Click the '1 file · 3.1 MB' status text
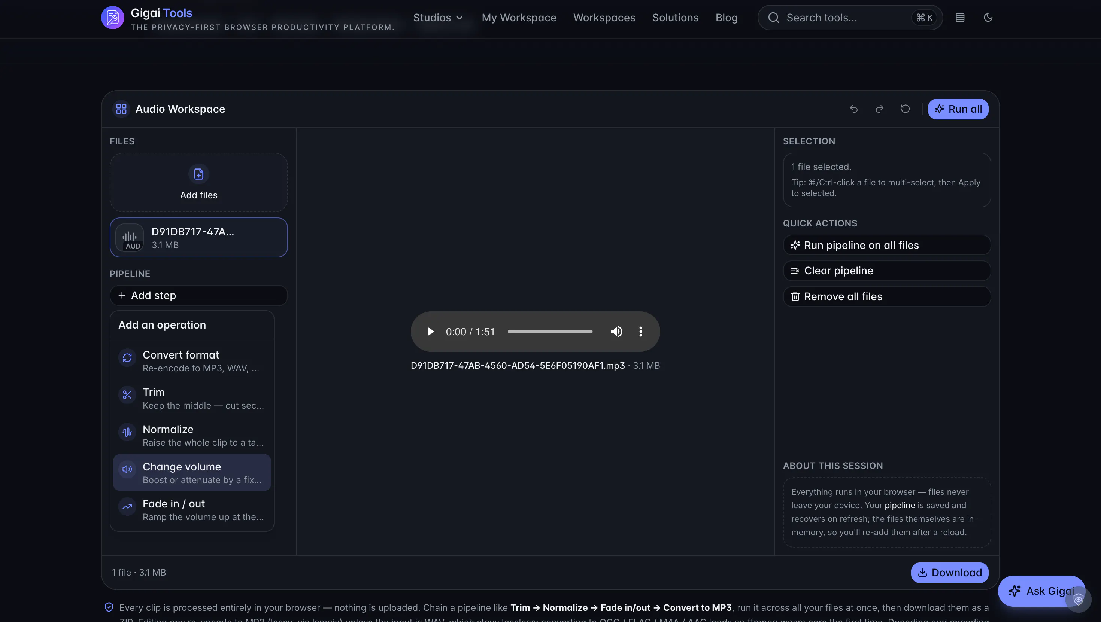Viewport: 1101px width, 622px height. point(139,573)
